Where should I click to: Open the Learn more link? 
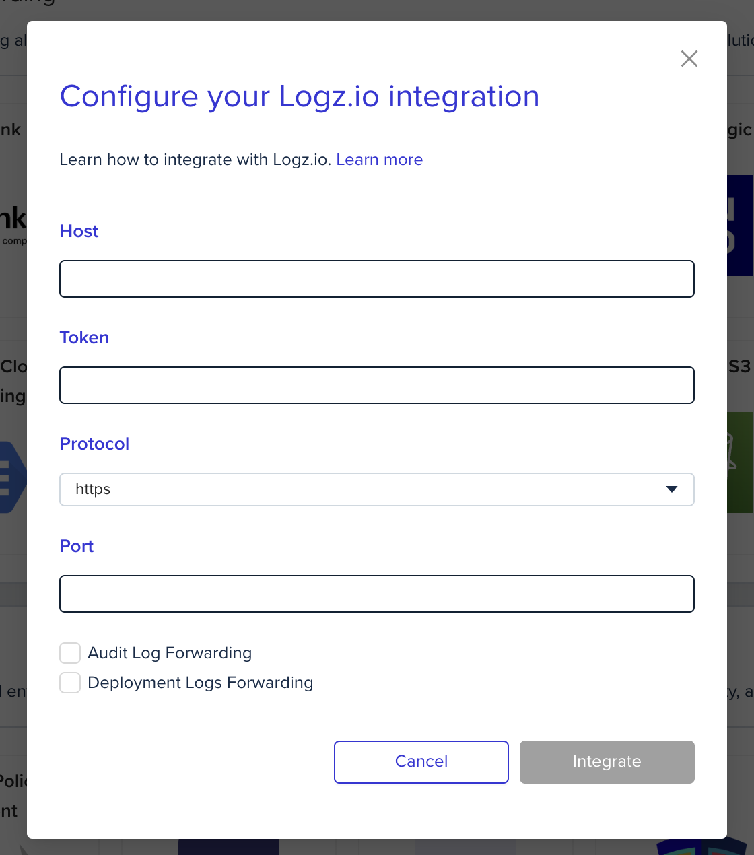379,160
